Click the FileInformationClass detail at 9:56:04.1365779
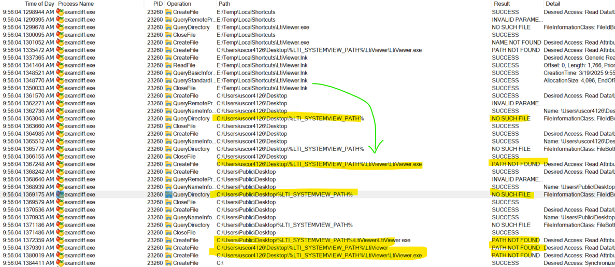The height and width of the screenshot is (267, 615). tap(579, 149)
